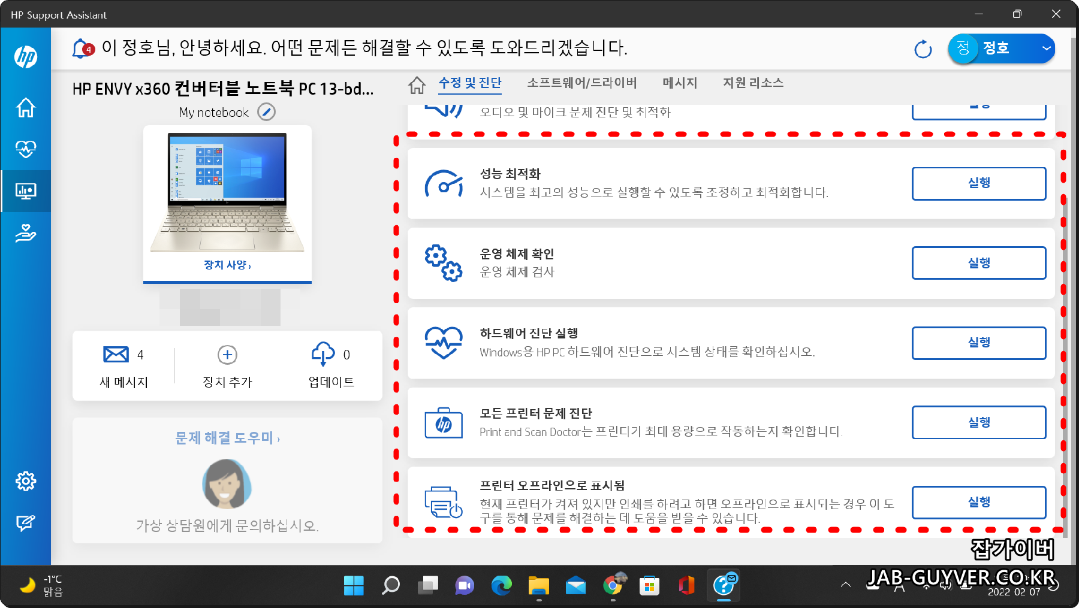
Task: Open Windows Start button on taskbar
Action: (x=354, y=585)
